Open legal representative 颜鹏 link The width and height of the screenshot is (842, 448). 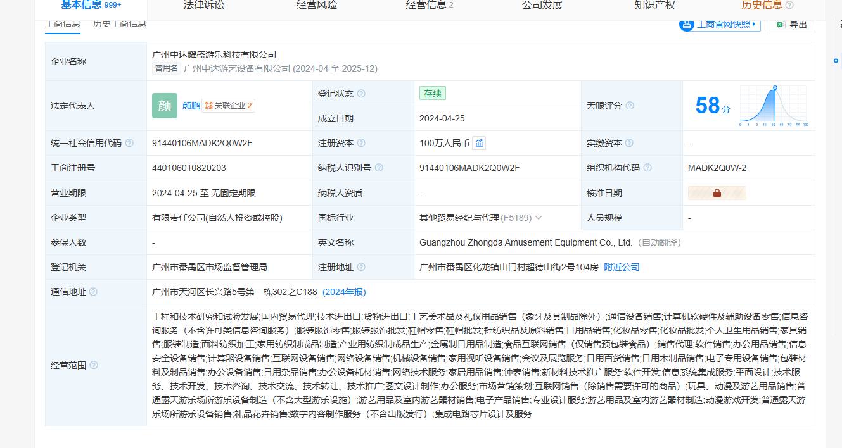[x=191, y=106]
